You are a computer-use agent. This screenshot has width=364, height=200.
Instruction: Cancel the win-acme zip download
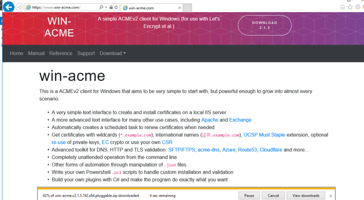point(273,196)
